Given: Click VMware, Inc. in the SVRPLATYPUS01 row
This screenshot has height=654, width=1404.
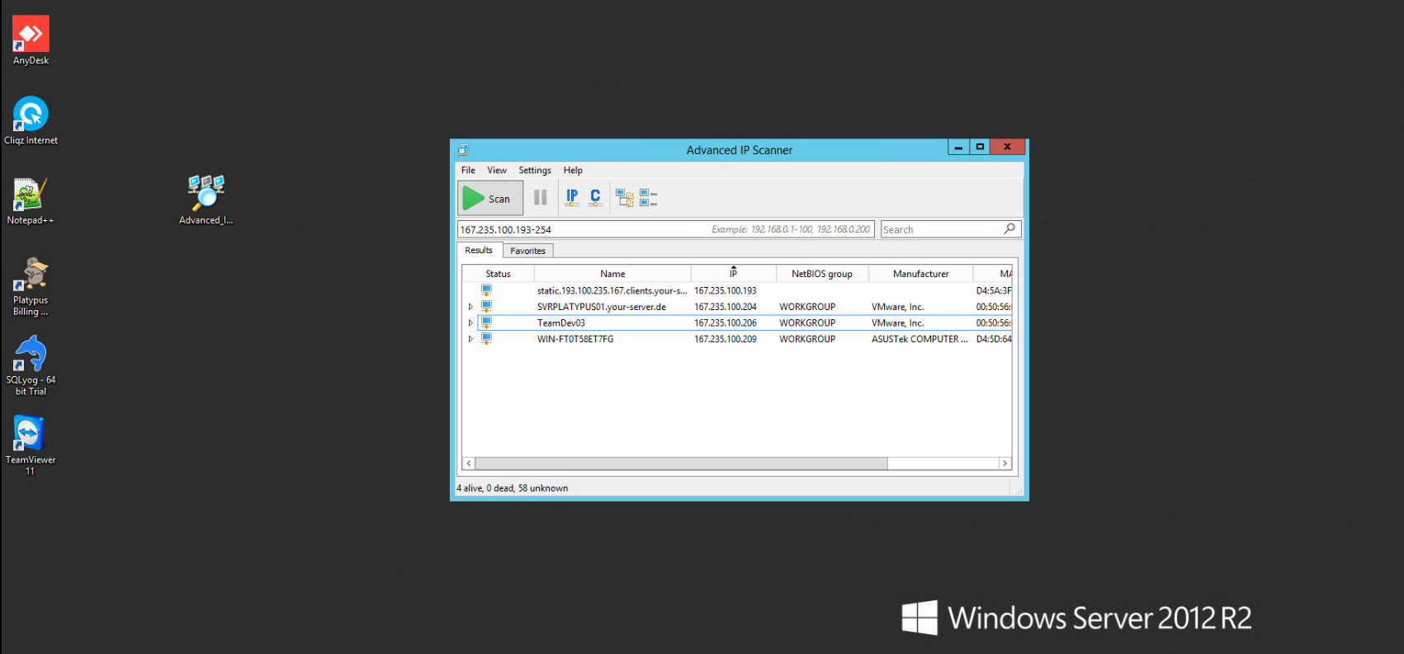Looking at the screenshot, I should point(898,307).
